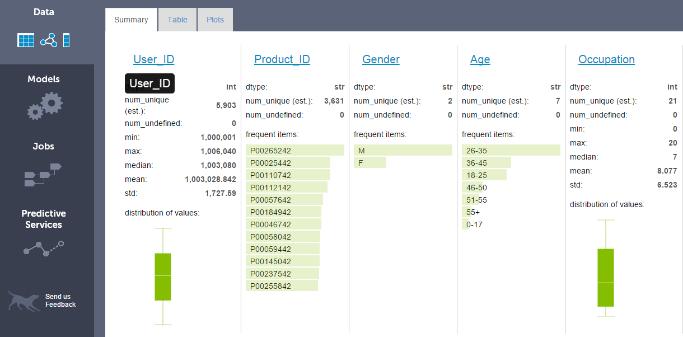This screenshot has width=683, height=337.
Task: Click the M bar in Gender
Action: 403,151
